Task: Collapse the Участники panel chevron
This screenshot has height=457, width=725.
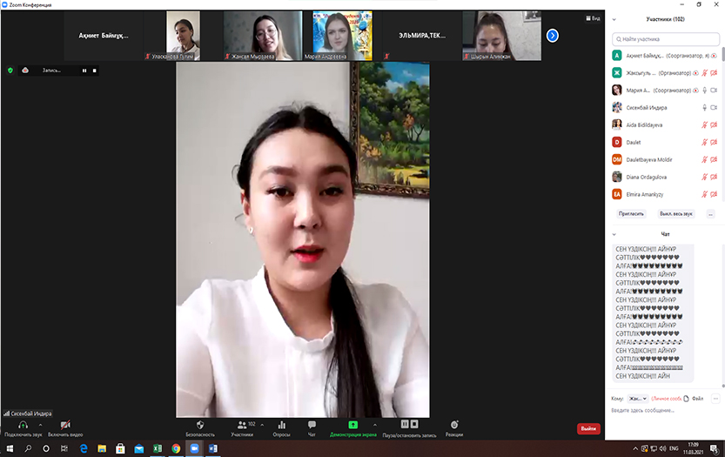Action: (614, 18)
